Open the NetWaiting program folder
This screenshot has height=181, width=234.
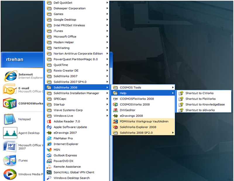pyautogui.click(x=77, y=48)
